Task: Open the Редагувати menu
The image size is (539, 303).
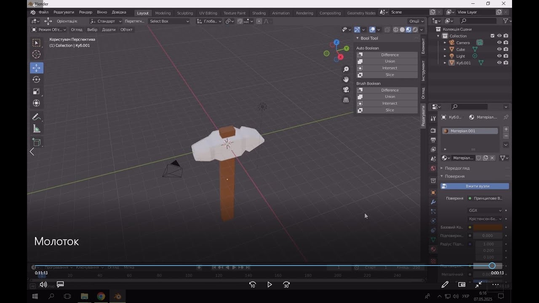Action: point(64,12)
